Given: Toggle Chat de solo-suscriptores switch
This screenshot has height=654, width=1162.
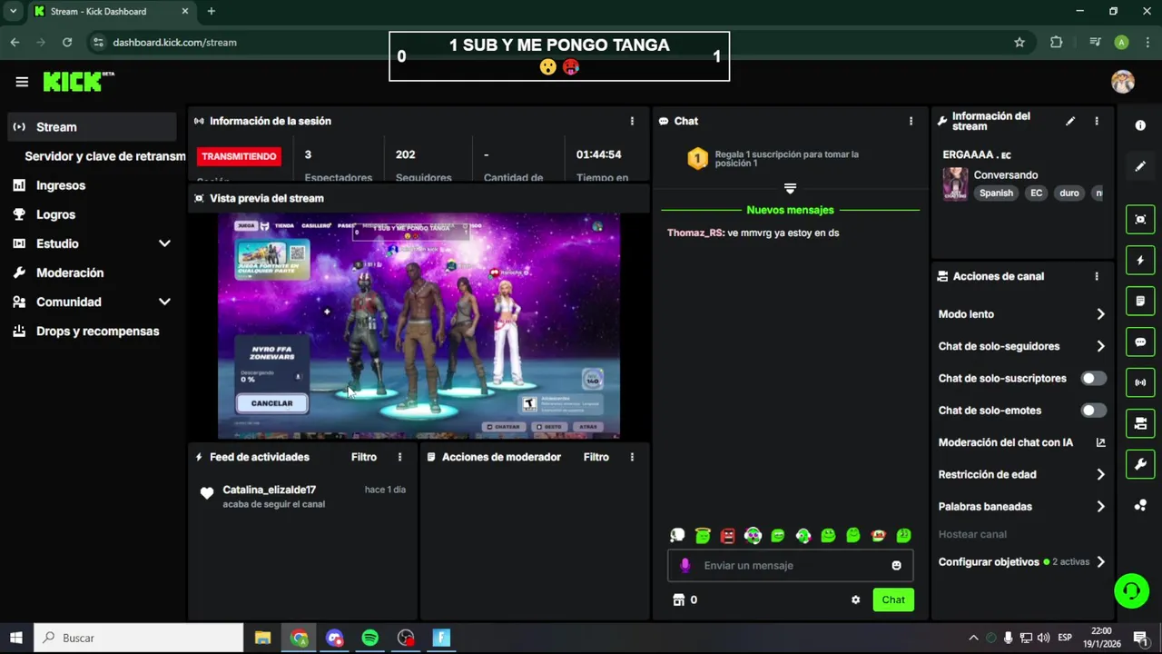Looking at the screenshot, I should (1093, 378).
